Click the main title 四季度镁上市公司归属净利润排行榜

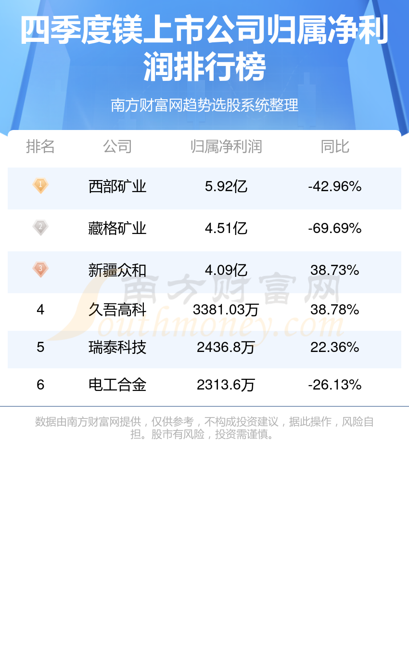[204, 49]
